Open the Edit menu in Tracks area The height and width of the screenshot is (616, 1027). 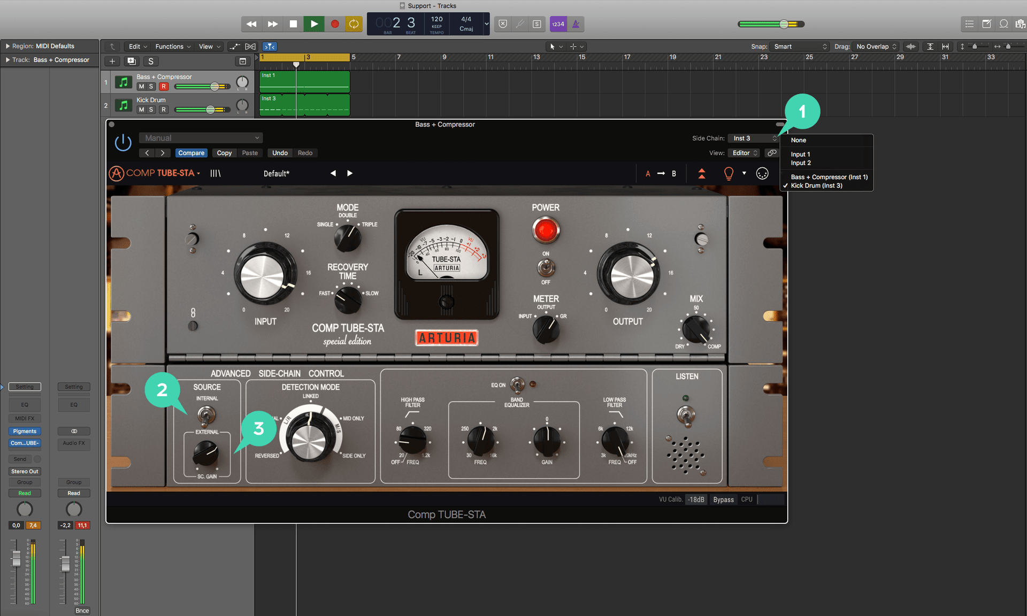(x=138, y=47)
